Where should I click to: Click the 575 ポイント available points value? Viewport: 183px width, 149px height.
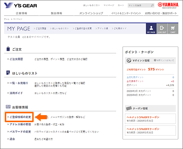point(156,70)
